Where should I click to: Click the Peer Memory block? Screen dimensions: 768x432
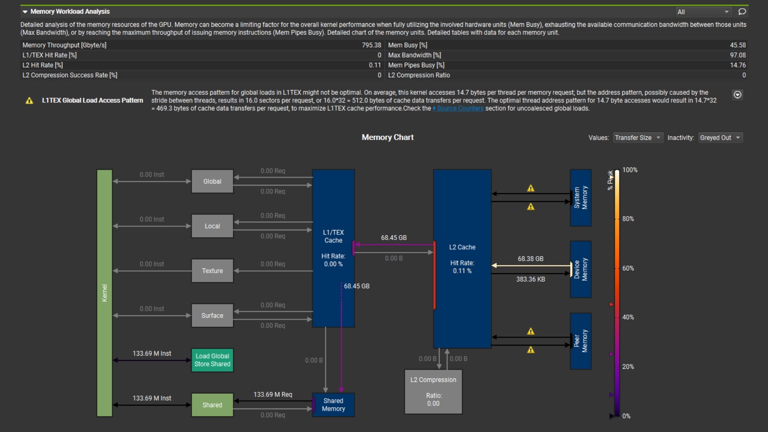pos(580,341)
